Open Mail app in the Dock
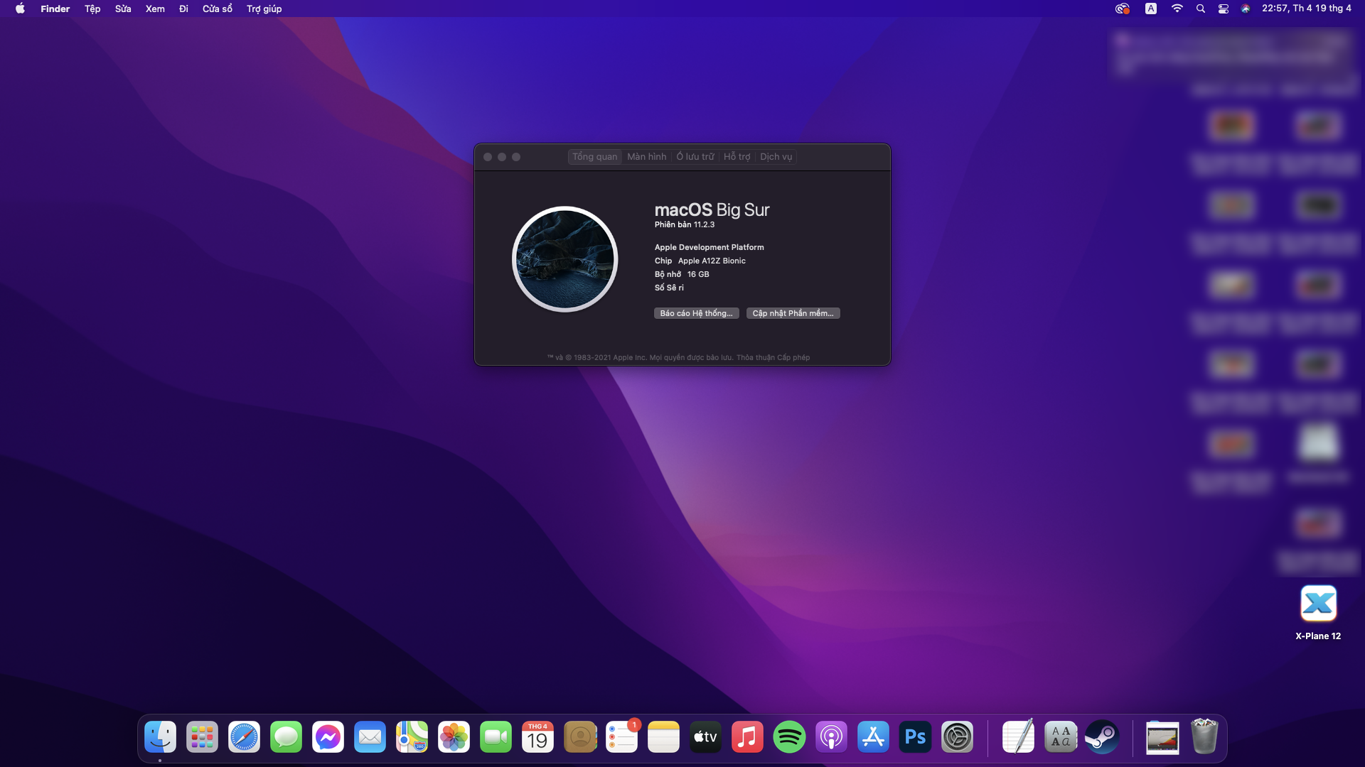 370,737
